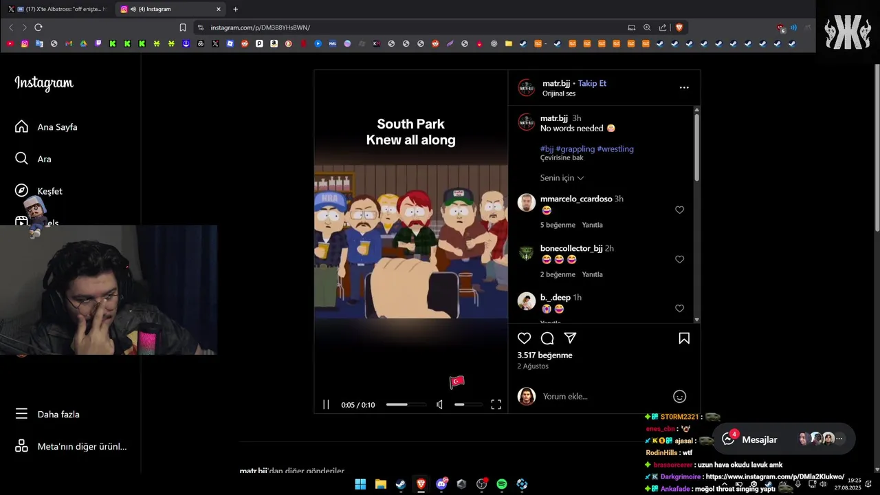
Task: View 5 beğenme on mmarcelo_ccardoso's comment
Action: tap(558, 225)
